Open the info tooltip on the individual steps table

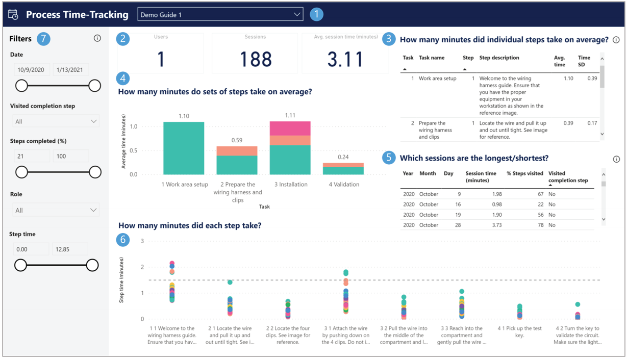tap(616, 38)
